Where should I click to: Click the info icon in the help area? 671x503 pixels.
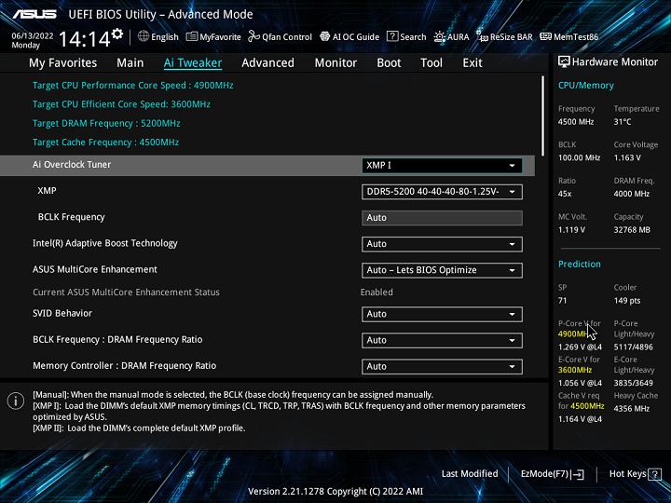point(16,401)
